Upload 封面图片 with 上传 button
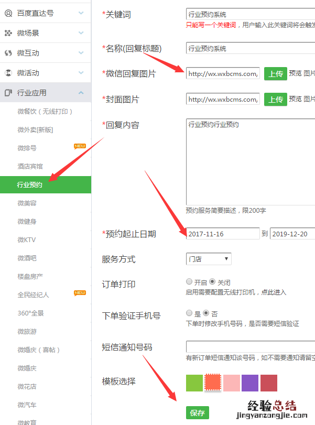The width and height of the screenshot is (315, 425). (x=275, y=99)
